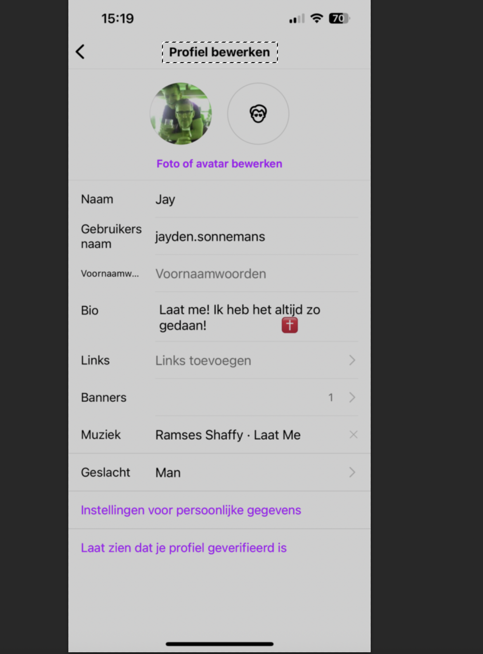Image resolution: width=483 pixels, height=654 pixels.
Task: Tap the cellular signal bars icon
Action: coord(297,19)
